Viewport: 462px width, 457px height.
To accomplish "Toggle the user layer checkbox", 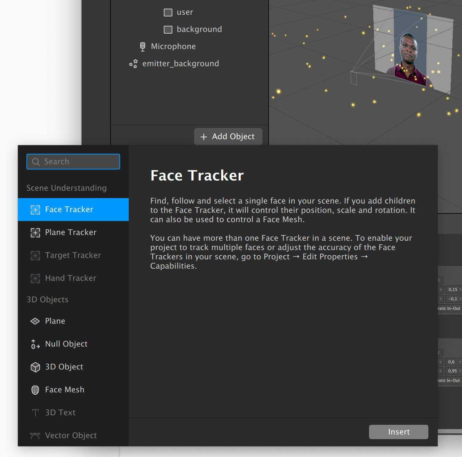I will pyautogui.click(x=168, y=13).
